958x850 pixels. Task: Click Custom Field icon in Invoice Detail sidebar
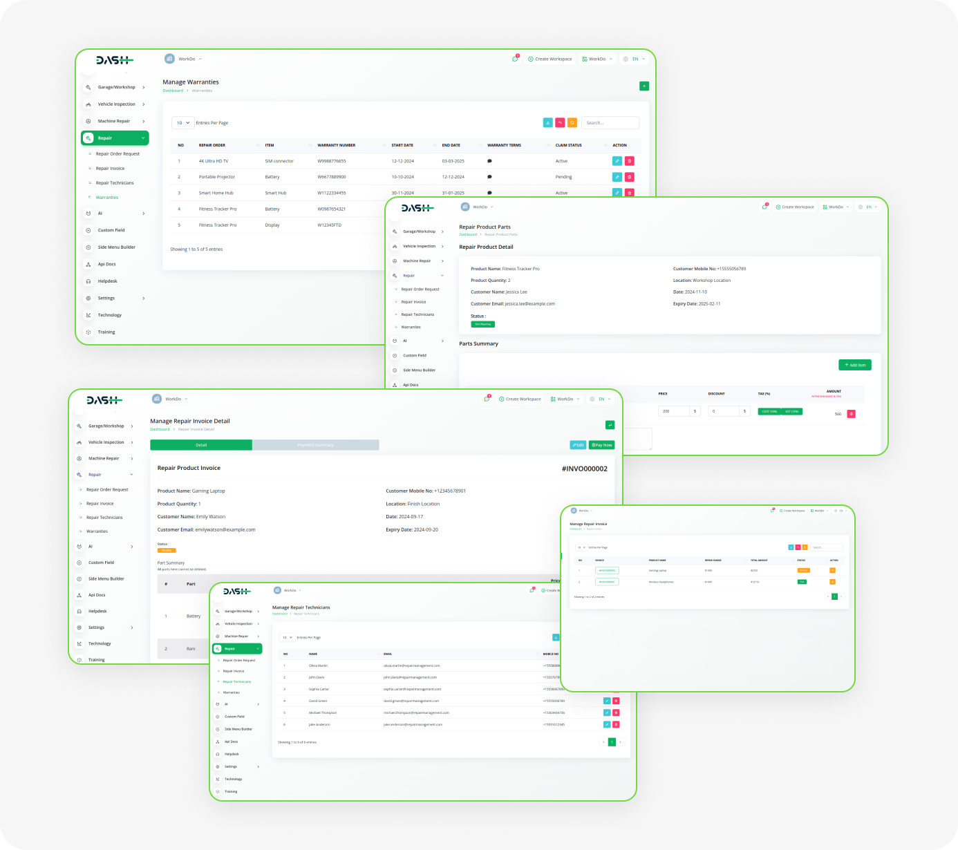click(x=79, y=563)
